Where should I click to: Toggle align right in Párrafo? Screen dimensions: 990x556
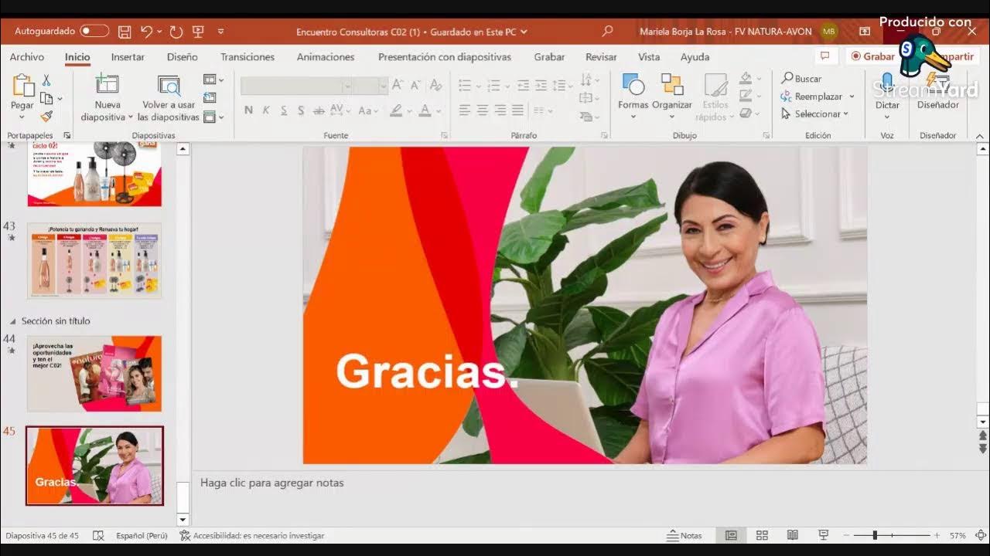click(x=500, y=110)
